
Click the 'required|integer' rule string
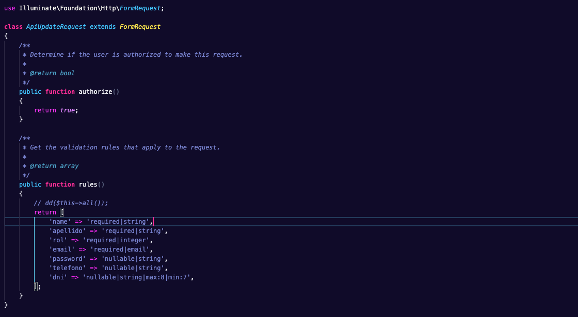(116, 240)
